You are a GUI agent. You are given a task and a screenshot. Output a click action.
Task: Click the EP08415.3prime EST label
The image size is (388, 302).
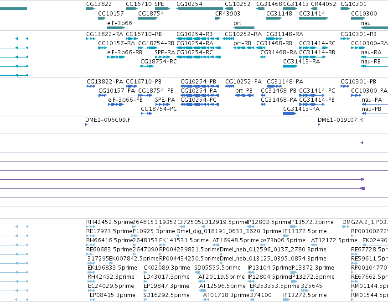[x=112, y=295]
